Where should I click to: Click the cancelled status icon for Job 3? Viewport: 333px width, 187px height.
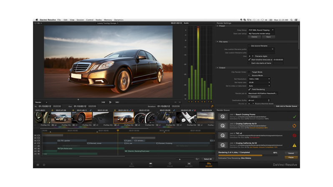click(294, 135)
